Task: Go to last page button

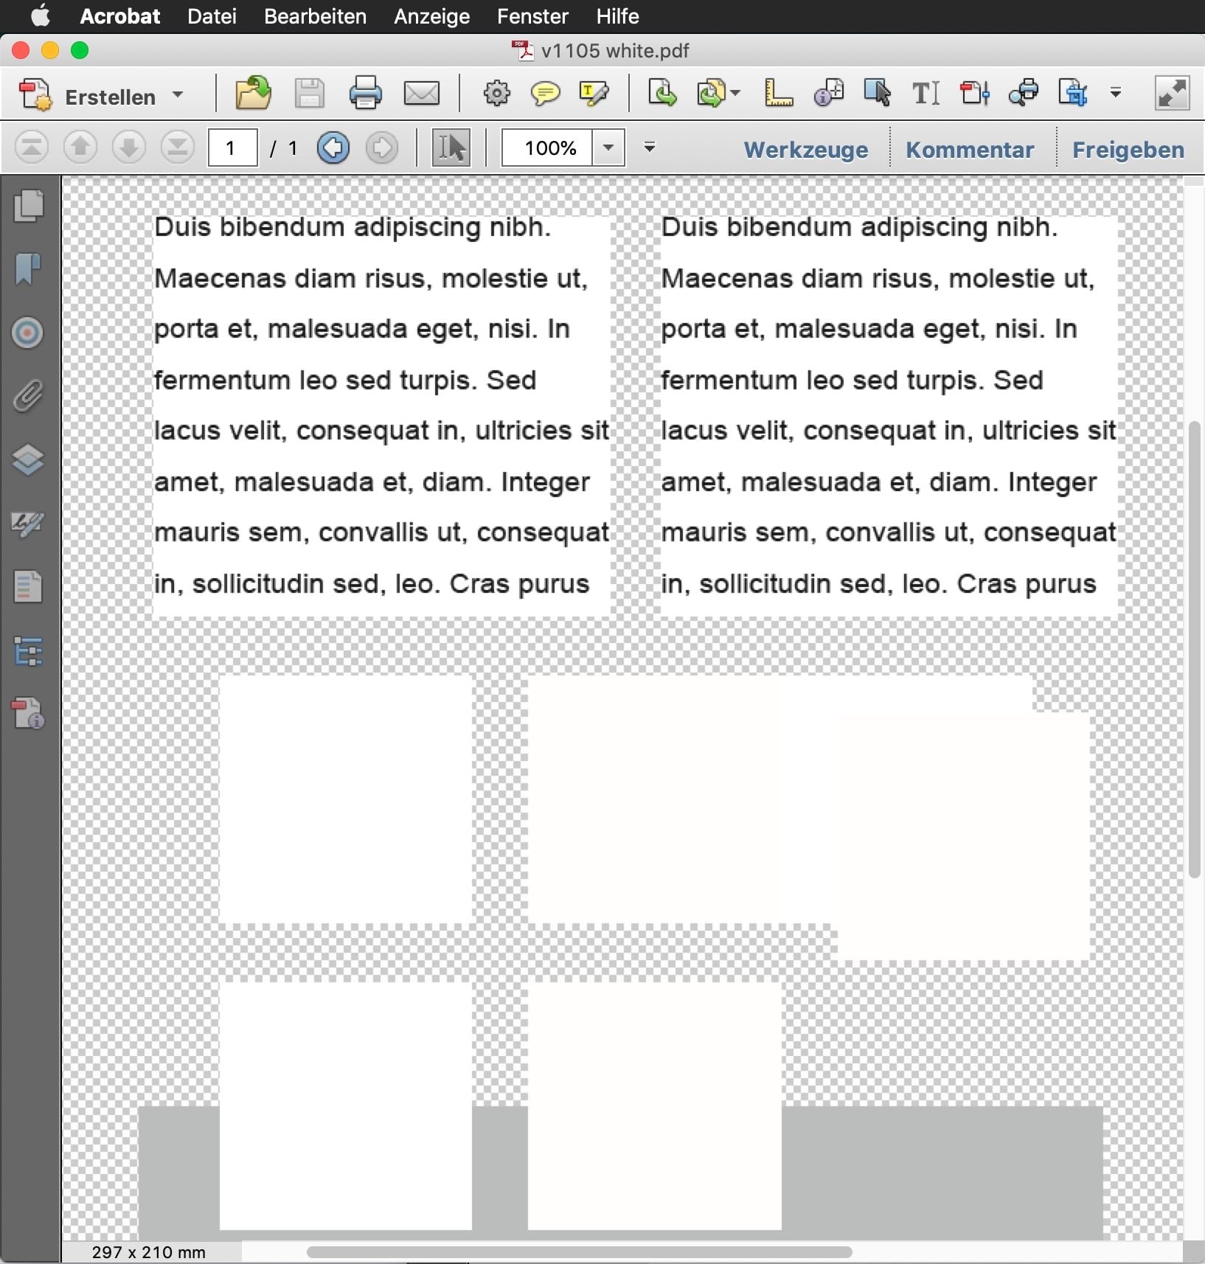Action: pyautogui.click(x=177, y=147)
